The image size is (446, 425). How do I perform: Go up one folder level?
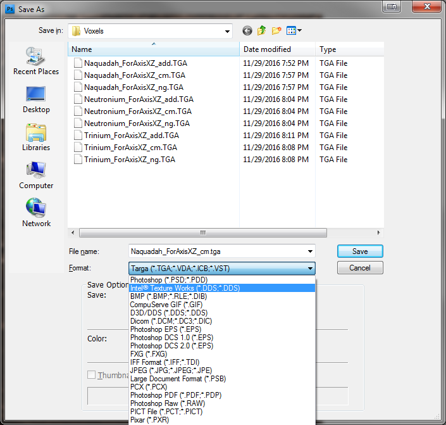(262, 30)
